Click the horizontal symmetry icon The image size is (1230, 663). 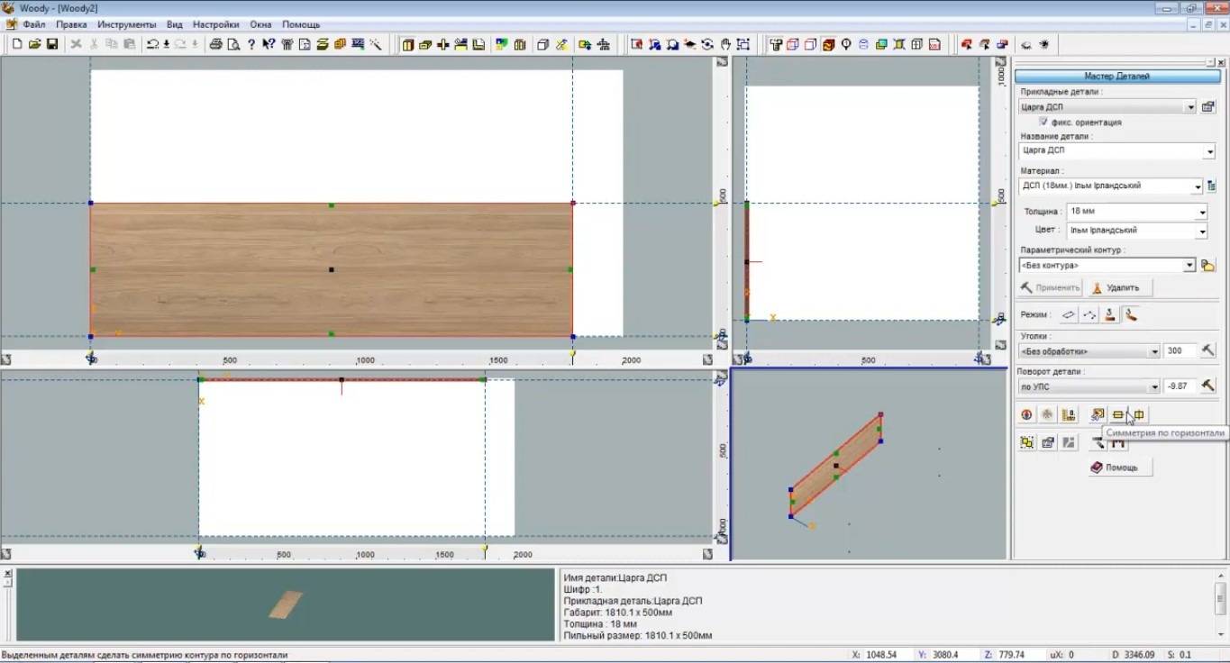click(x=1118, y=414)
